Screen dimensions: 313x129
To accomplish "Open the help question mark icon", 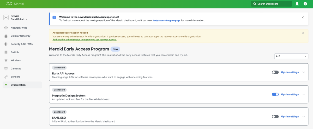I will click(x=305, y=4).
